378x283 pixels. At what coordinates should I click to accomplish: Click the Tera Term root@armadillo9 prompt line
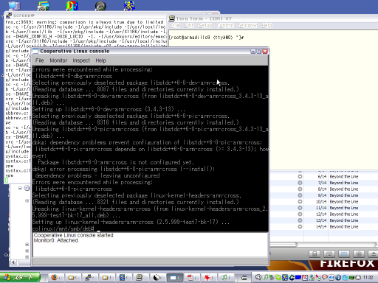(206, 38)
